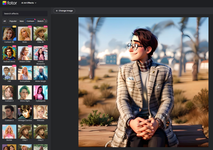
Task: Select the Clay 3D effect
Action: pos(40,33)
